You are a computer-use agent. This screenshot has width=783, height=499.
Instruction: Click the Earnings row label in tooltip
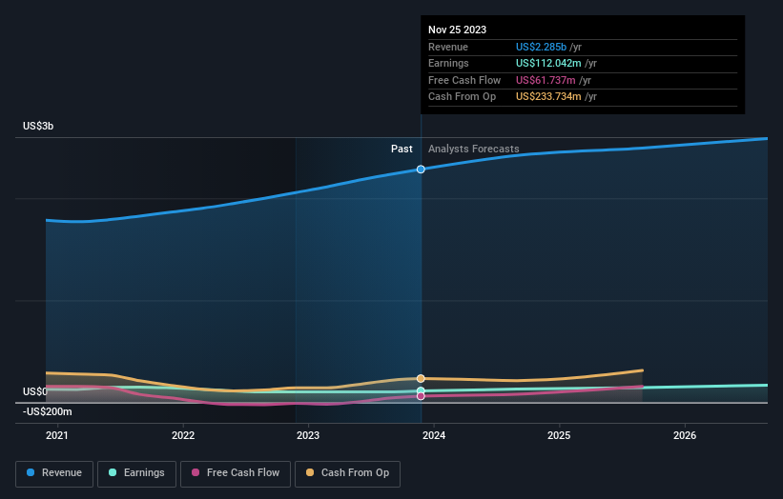pyautogui.click(x=448, y=63)
